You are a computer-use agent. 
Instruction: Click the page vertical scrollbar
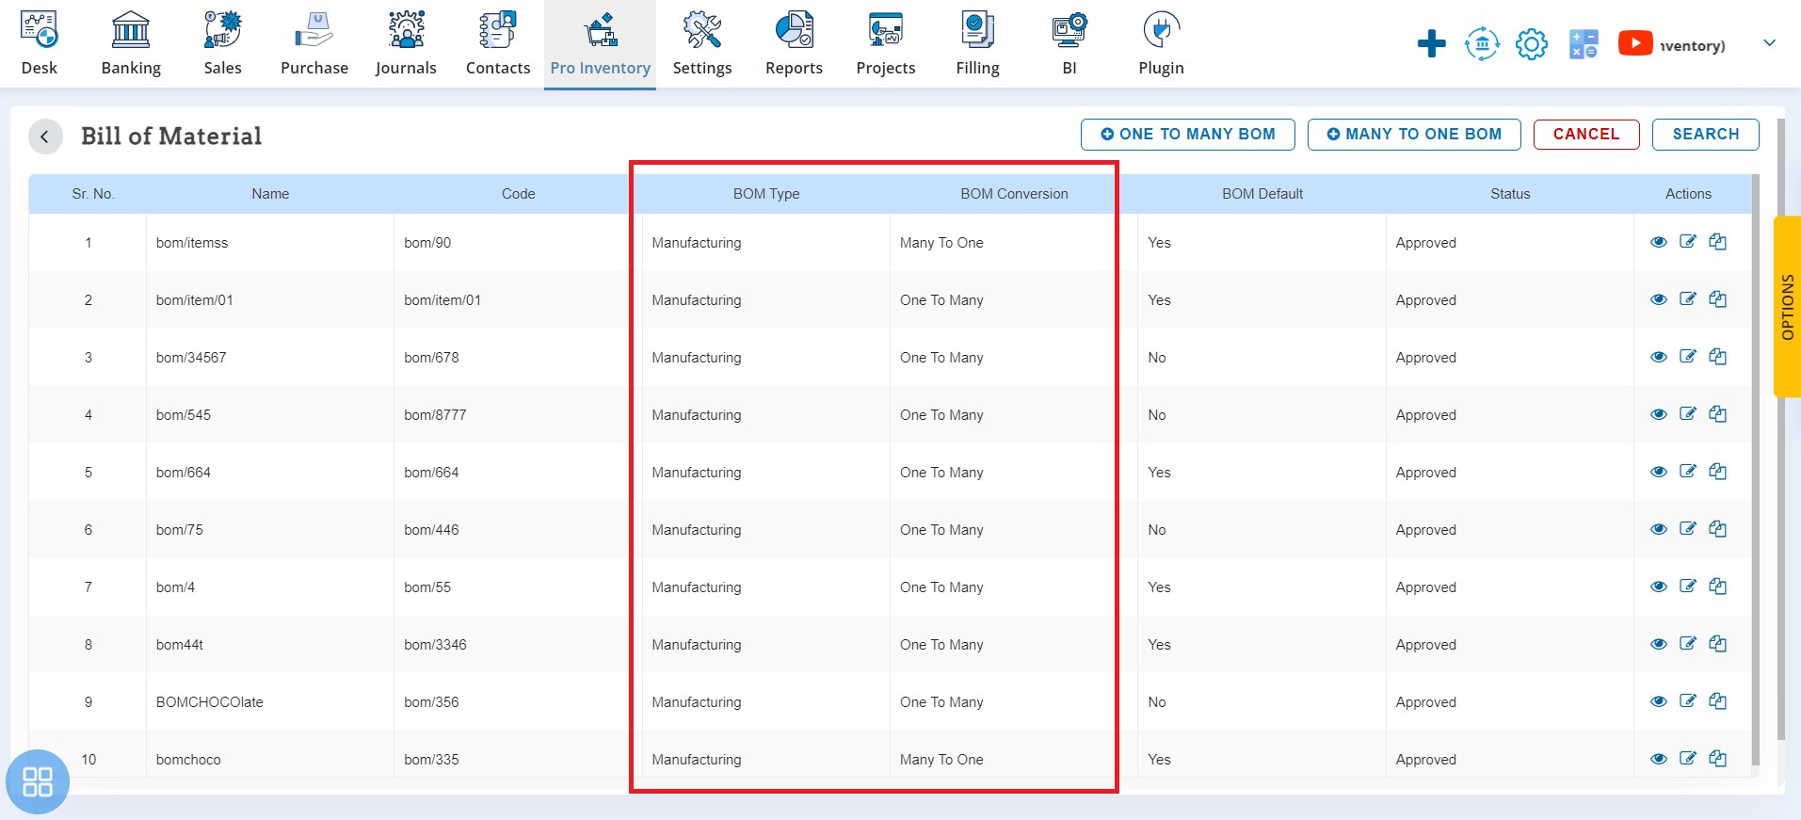pyautogui.click(x=1780, y=429)
